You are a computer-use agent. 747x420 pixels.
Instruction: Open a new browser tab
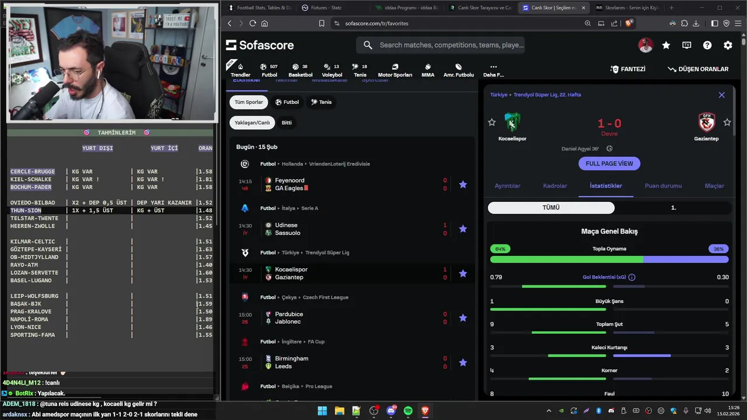point(671,8)
